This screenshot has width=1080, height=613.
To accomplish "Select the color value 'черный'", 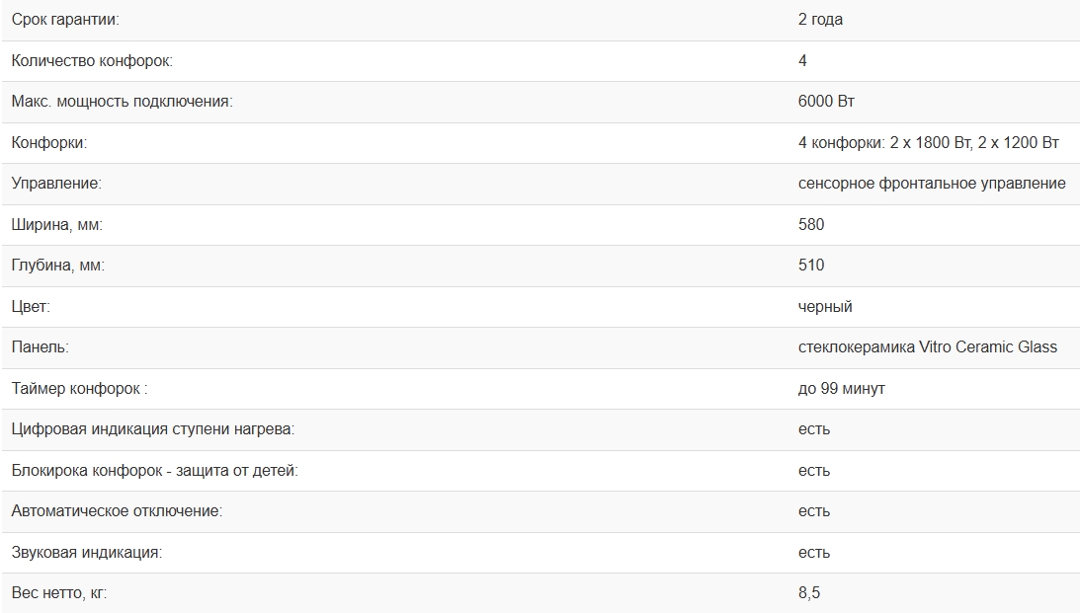I will coord(825,307).
